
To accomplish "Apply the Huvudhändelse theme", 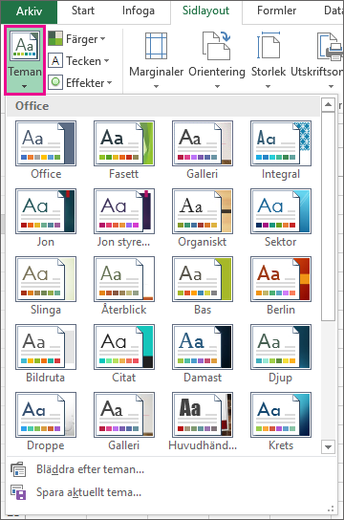I will click(x=203, y=422).
